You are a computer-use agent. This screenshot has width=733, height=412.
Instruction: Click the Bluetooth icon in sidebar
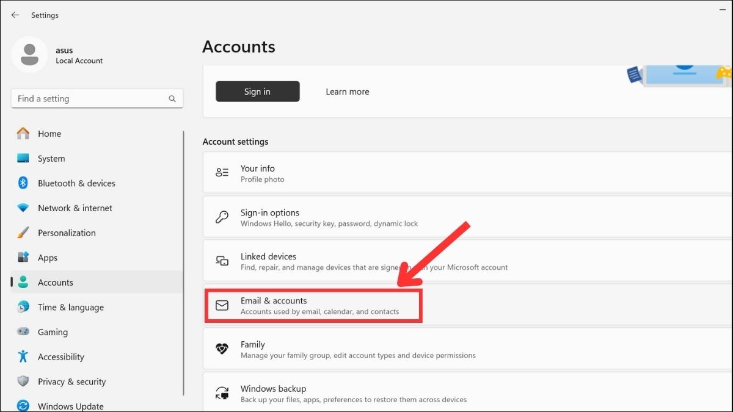point(23,183)
